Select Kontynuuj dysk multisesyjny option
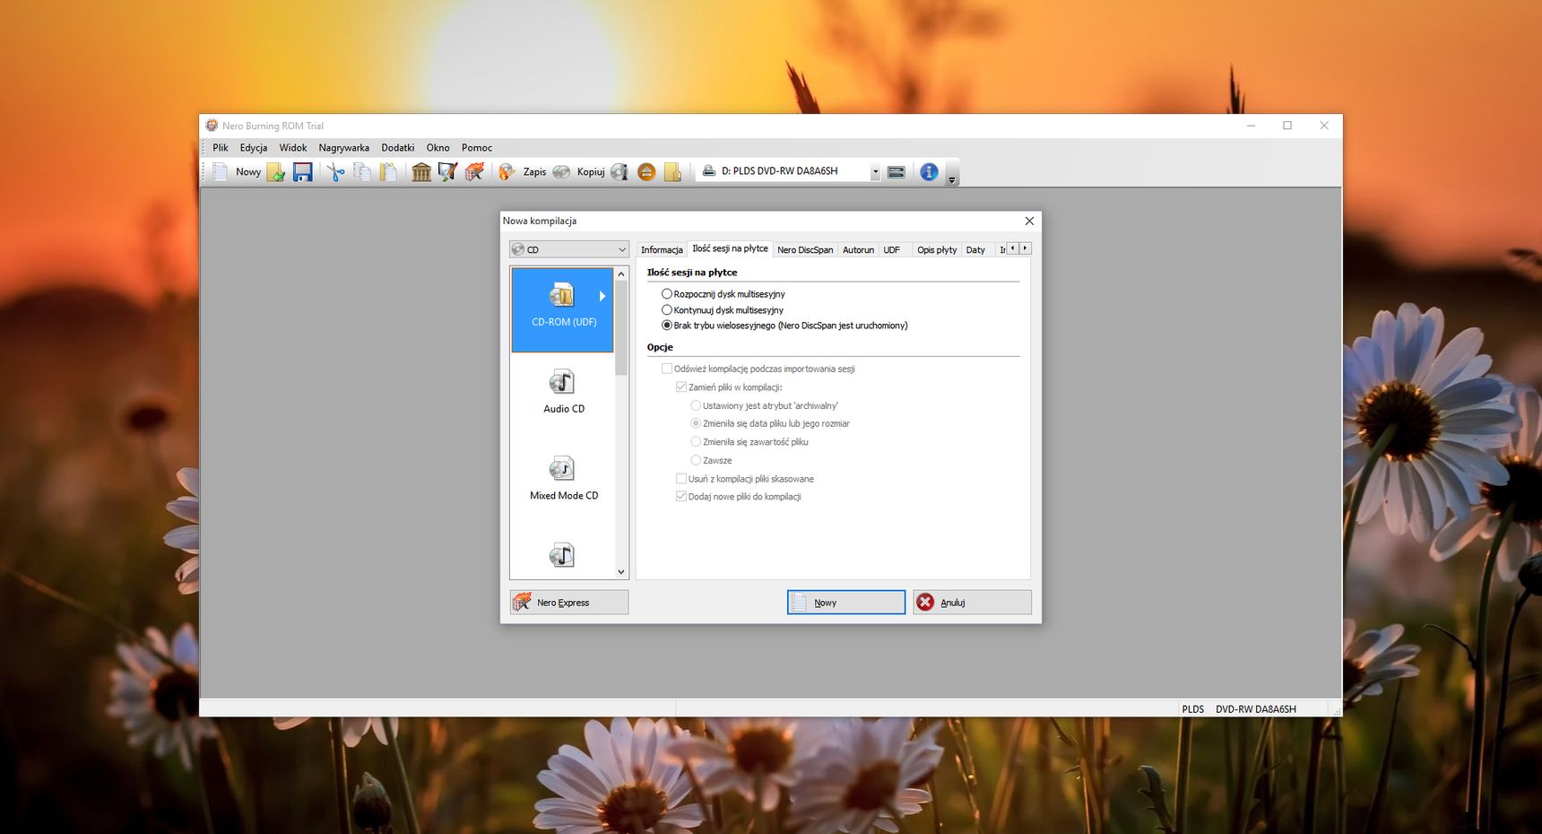This screenshot has height=834, width=1542. pyautogui.click(x=723, y=310)
